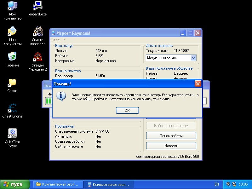Screen dimensions: 252x189
Task: Click the speaker tray icon
Action: 228,184
